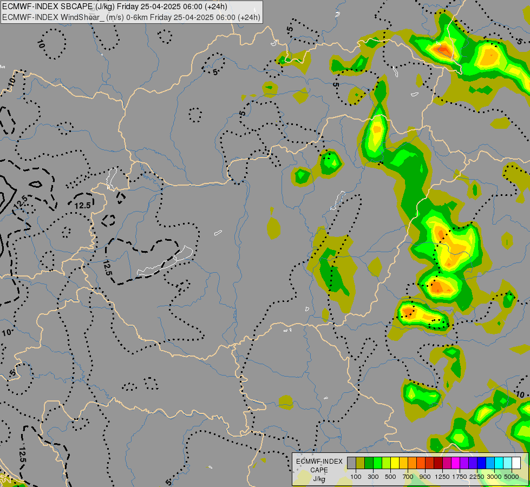Click the 3000 legend value
This screenshot has height=487, width=530.
[x=494, y=477]
